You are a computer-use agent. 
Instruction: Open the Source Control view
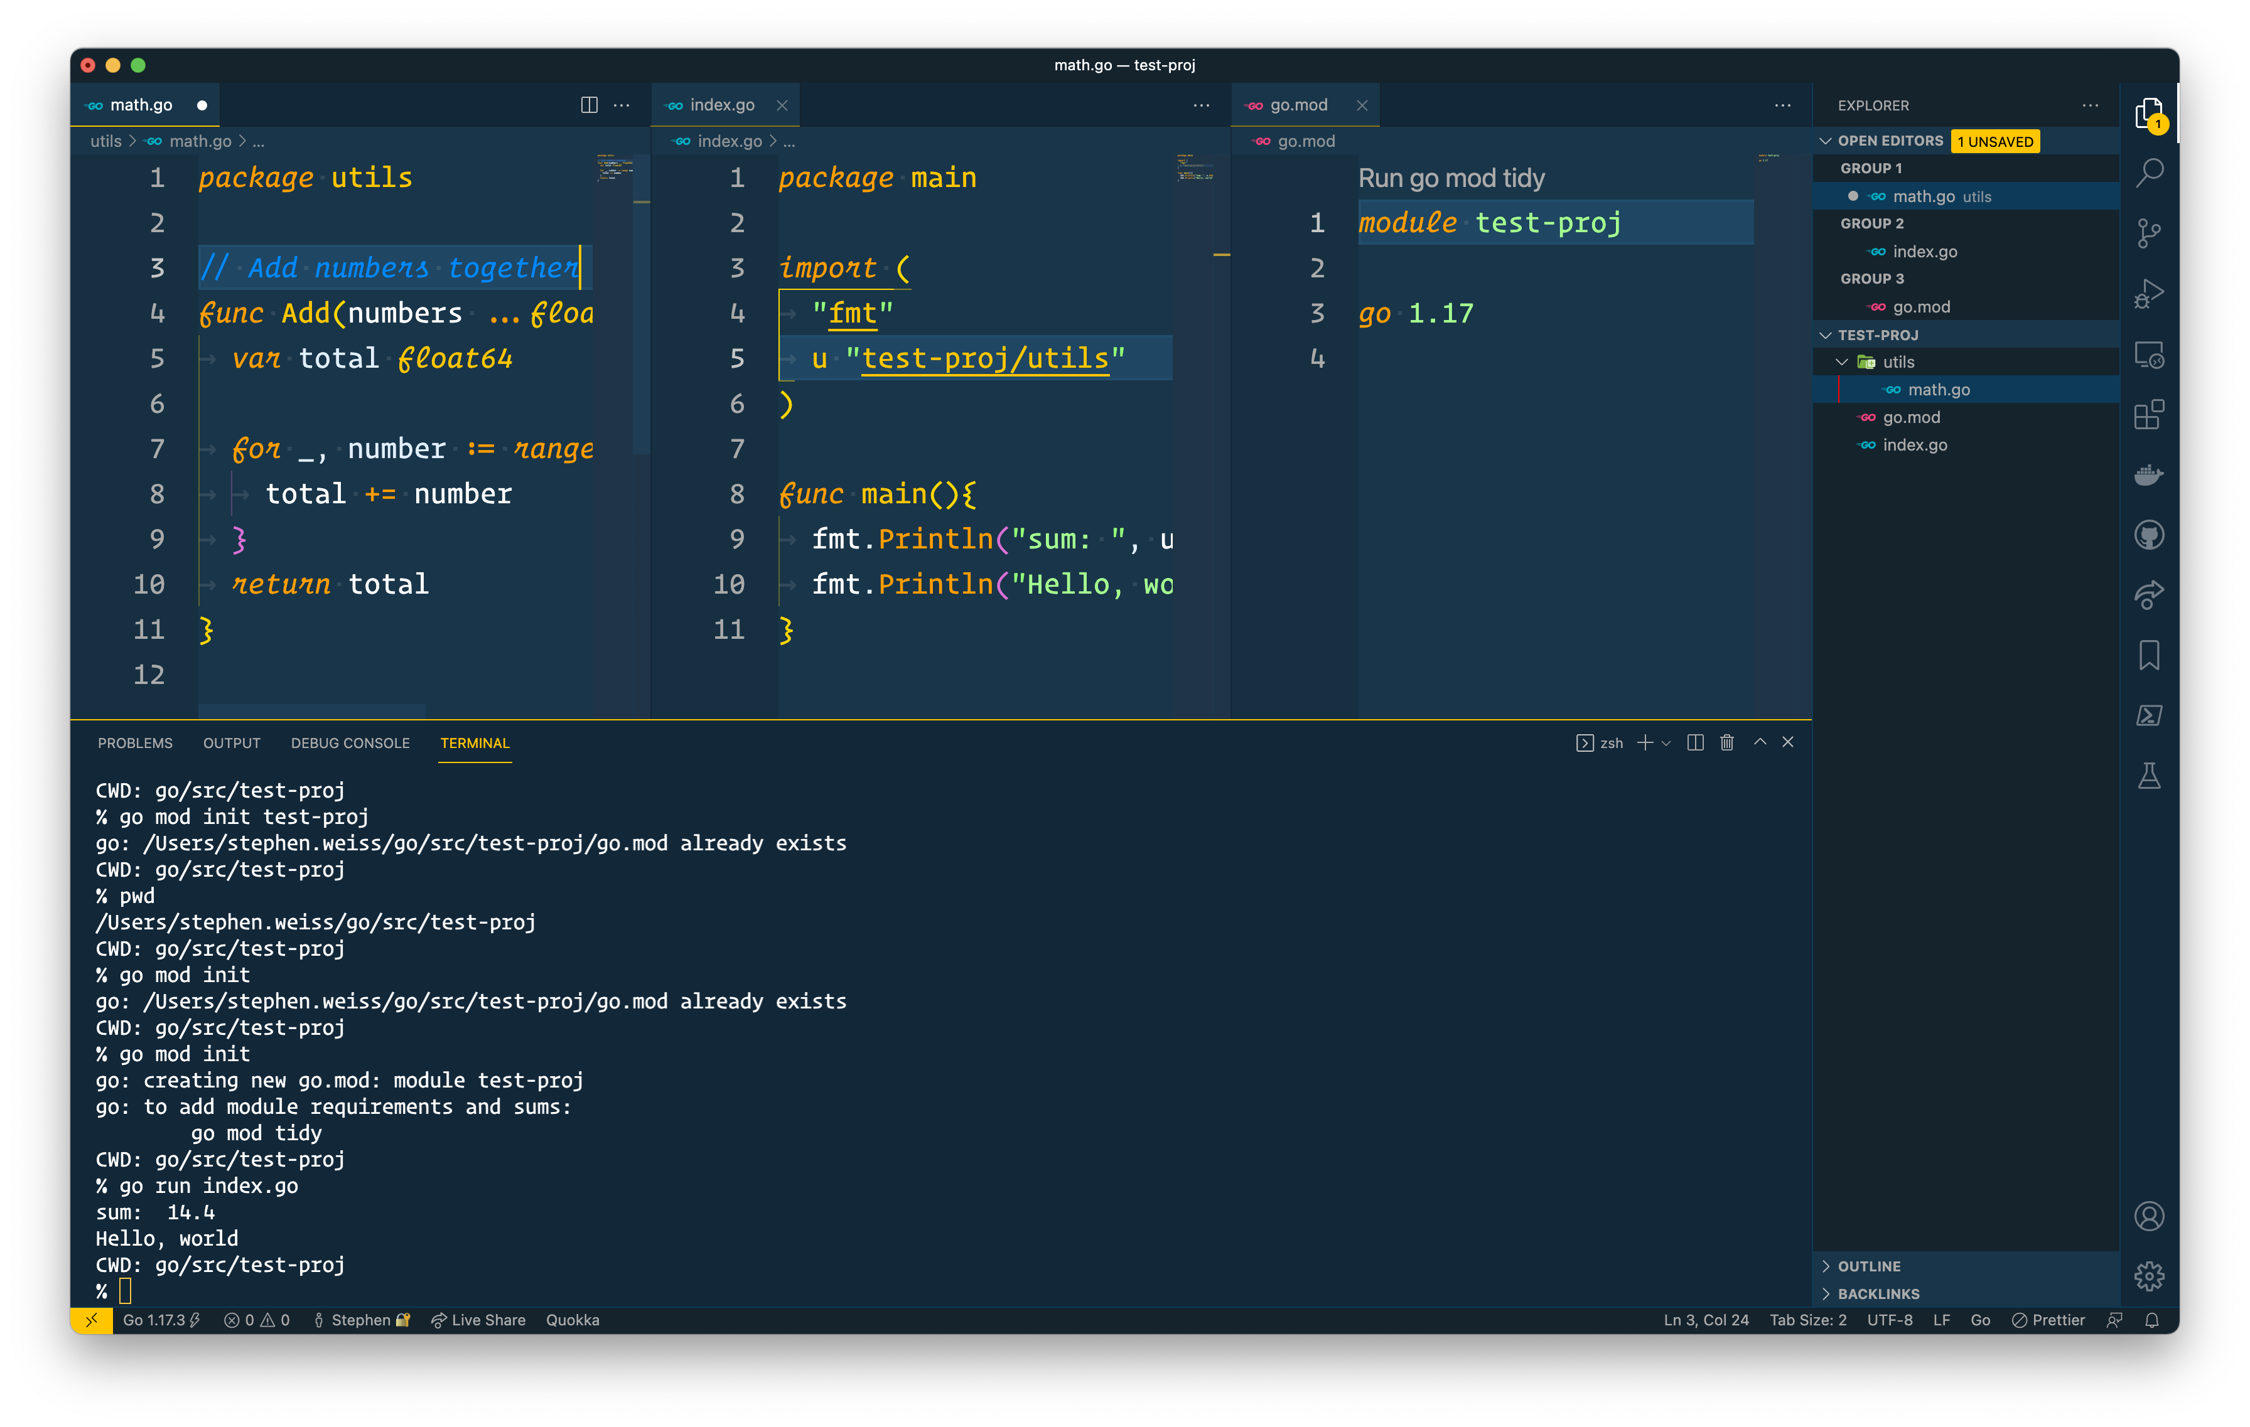click(2148, 233)
